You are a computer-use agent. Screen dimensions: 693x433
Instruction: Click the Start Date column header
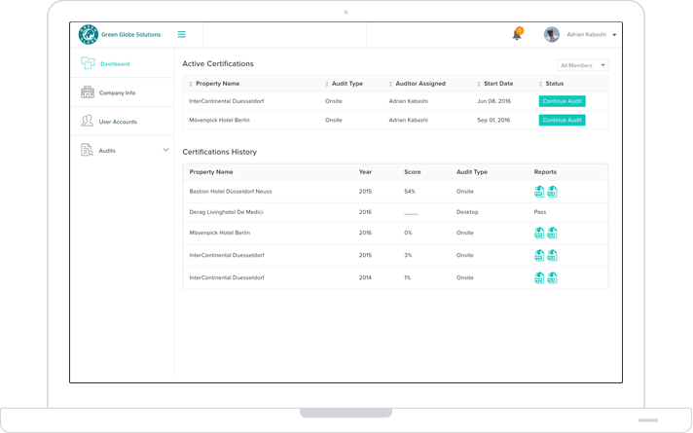coord(498,84)
